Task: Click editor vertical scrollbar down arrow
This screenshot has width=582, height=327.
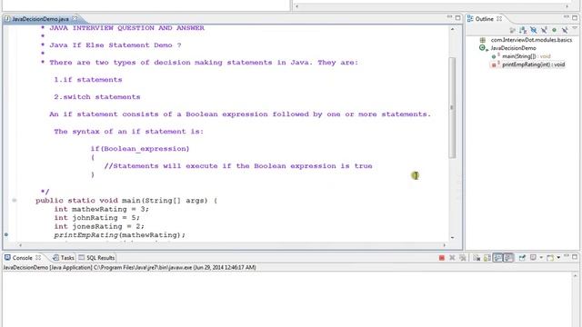Action: [x=452, y=237]
